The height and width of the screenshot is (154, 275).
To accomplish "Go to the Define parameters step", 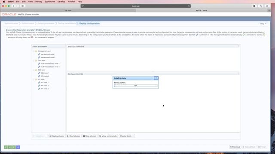I will [x=67, y=24].
